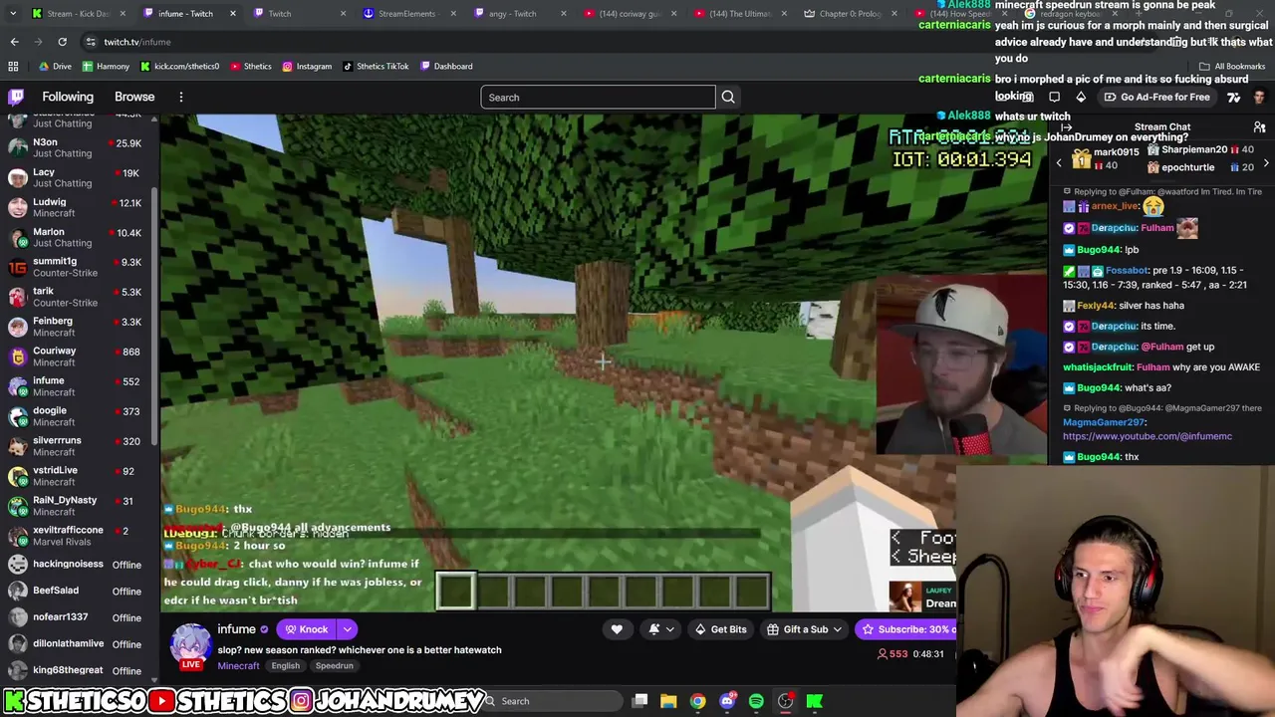Open File Explorer on taskbar
Viewport: 1275px width, 717px height.
click(x=668, y=701)
